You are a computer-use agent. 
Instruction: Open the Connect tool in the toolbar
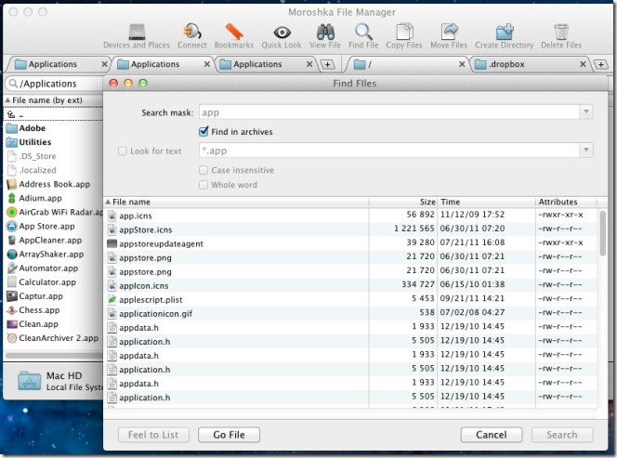point(192,33)
